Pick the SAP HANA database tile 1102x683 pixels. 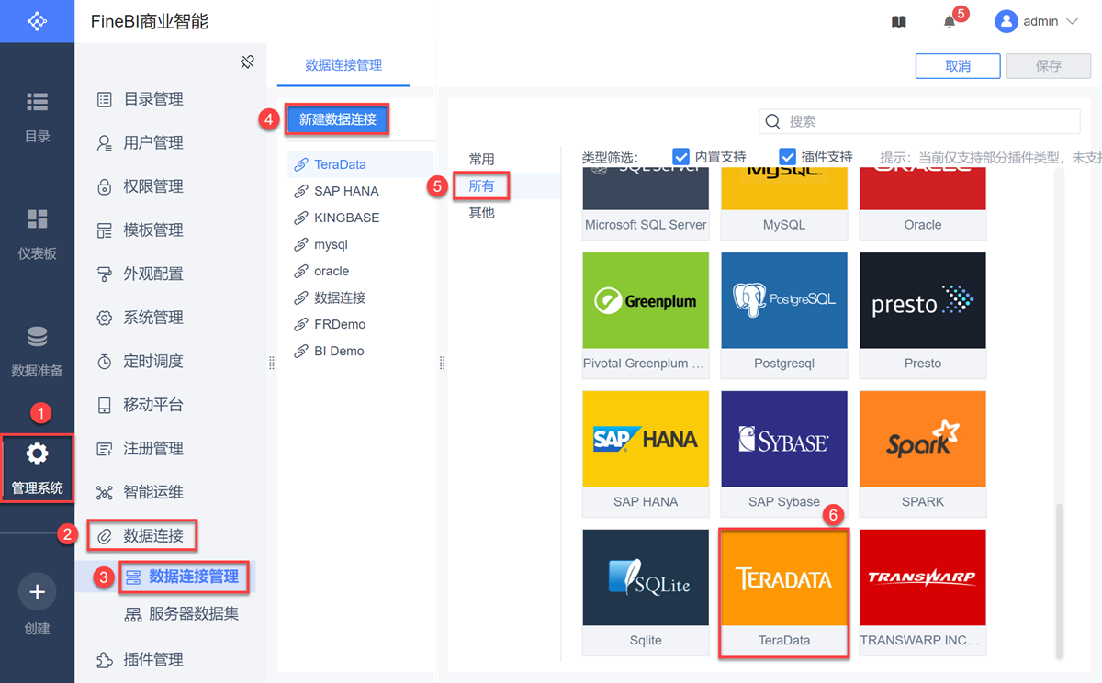(646, 453)
